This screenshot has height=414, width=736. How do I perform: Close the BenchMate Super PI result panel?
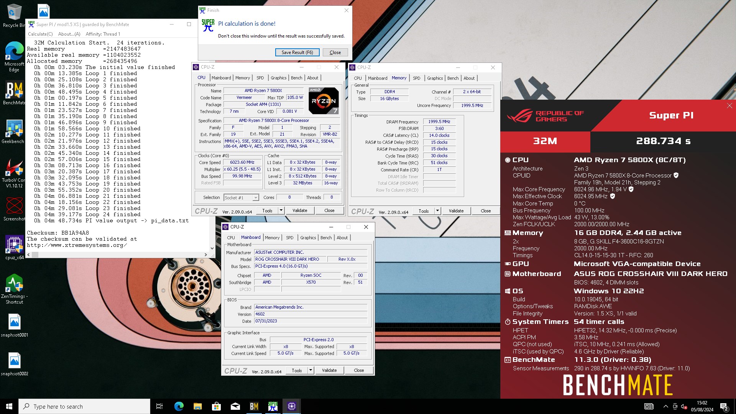(x=729, y=106)
